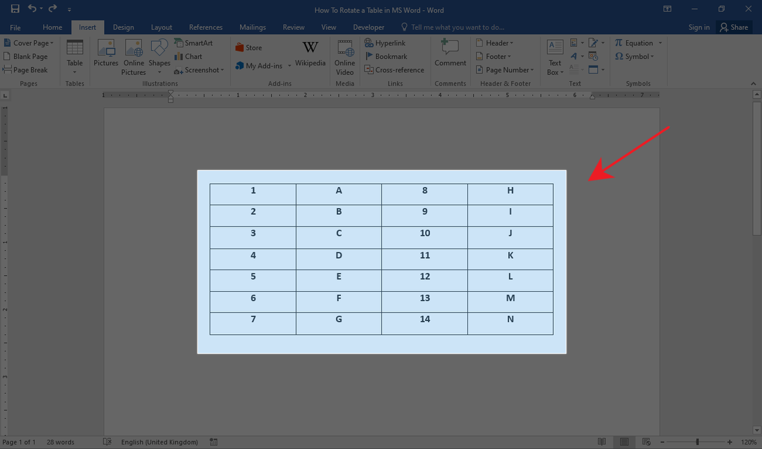762x449 pixels.
Task: Redo the last action
Action: [54, 10]
